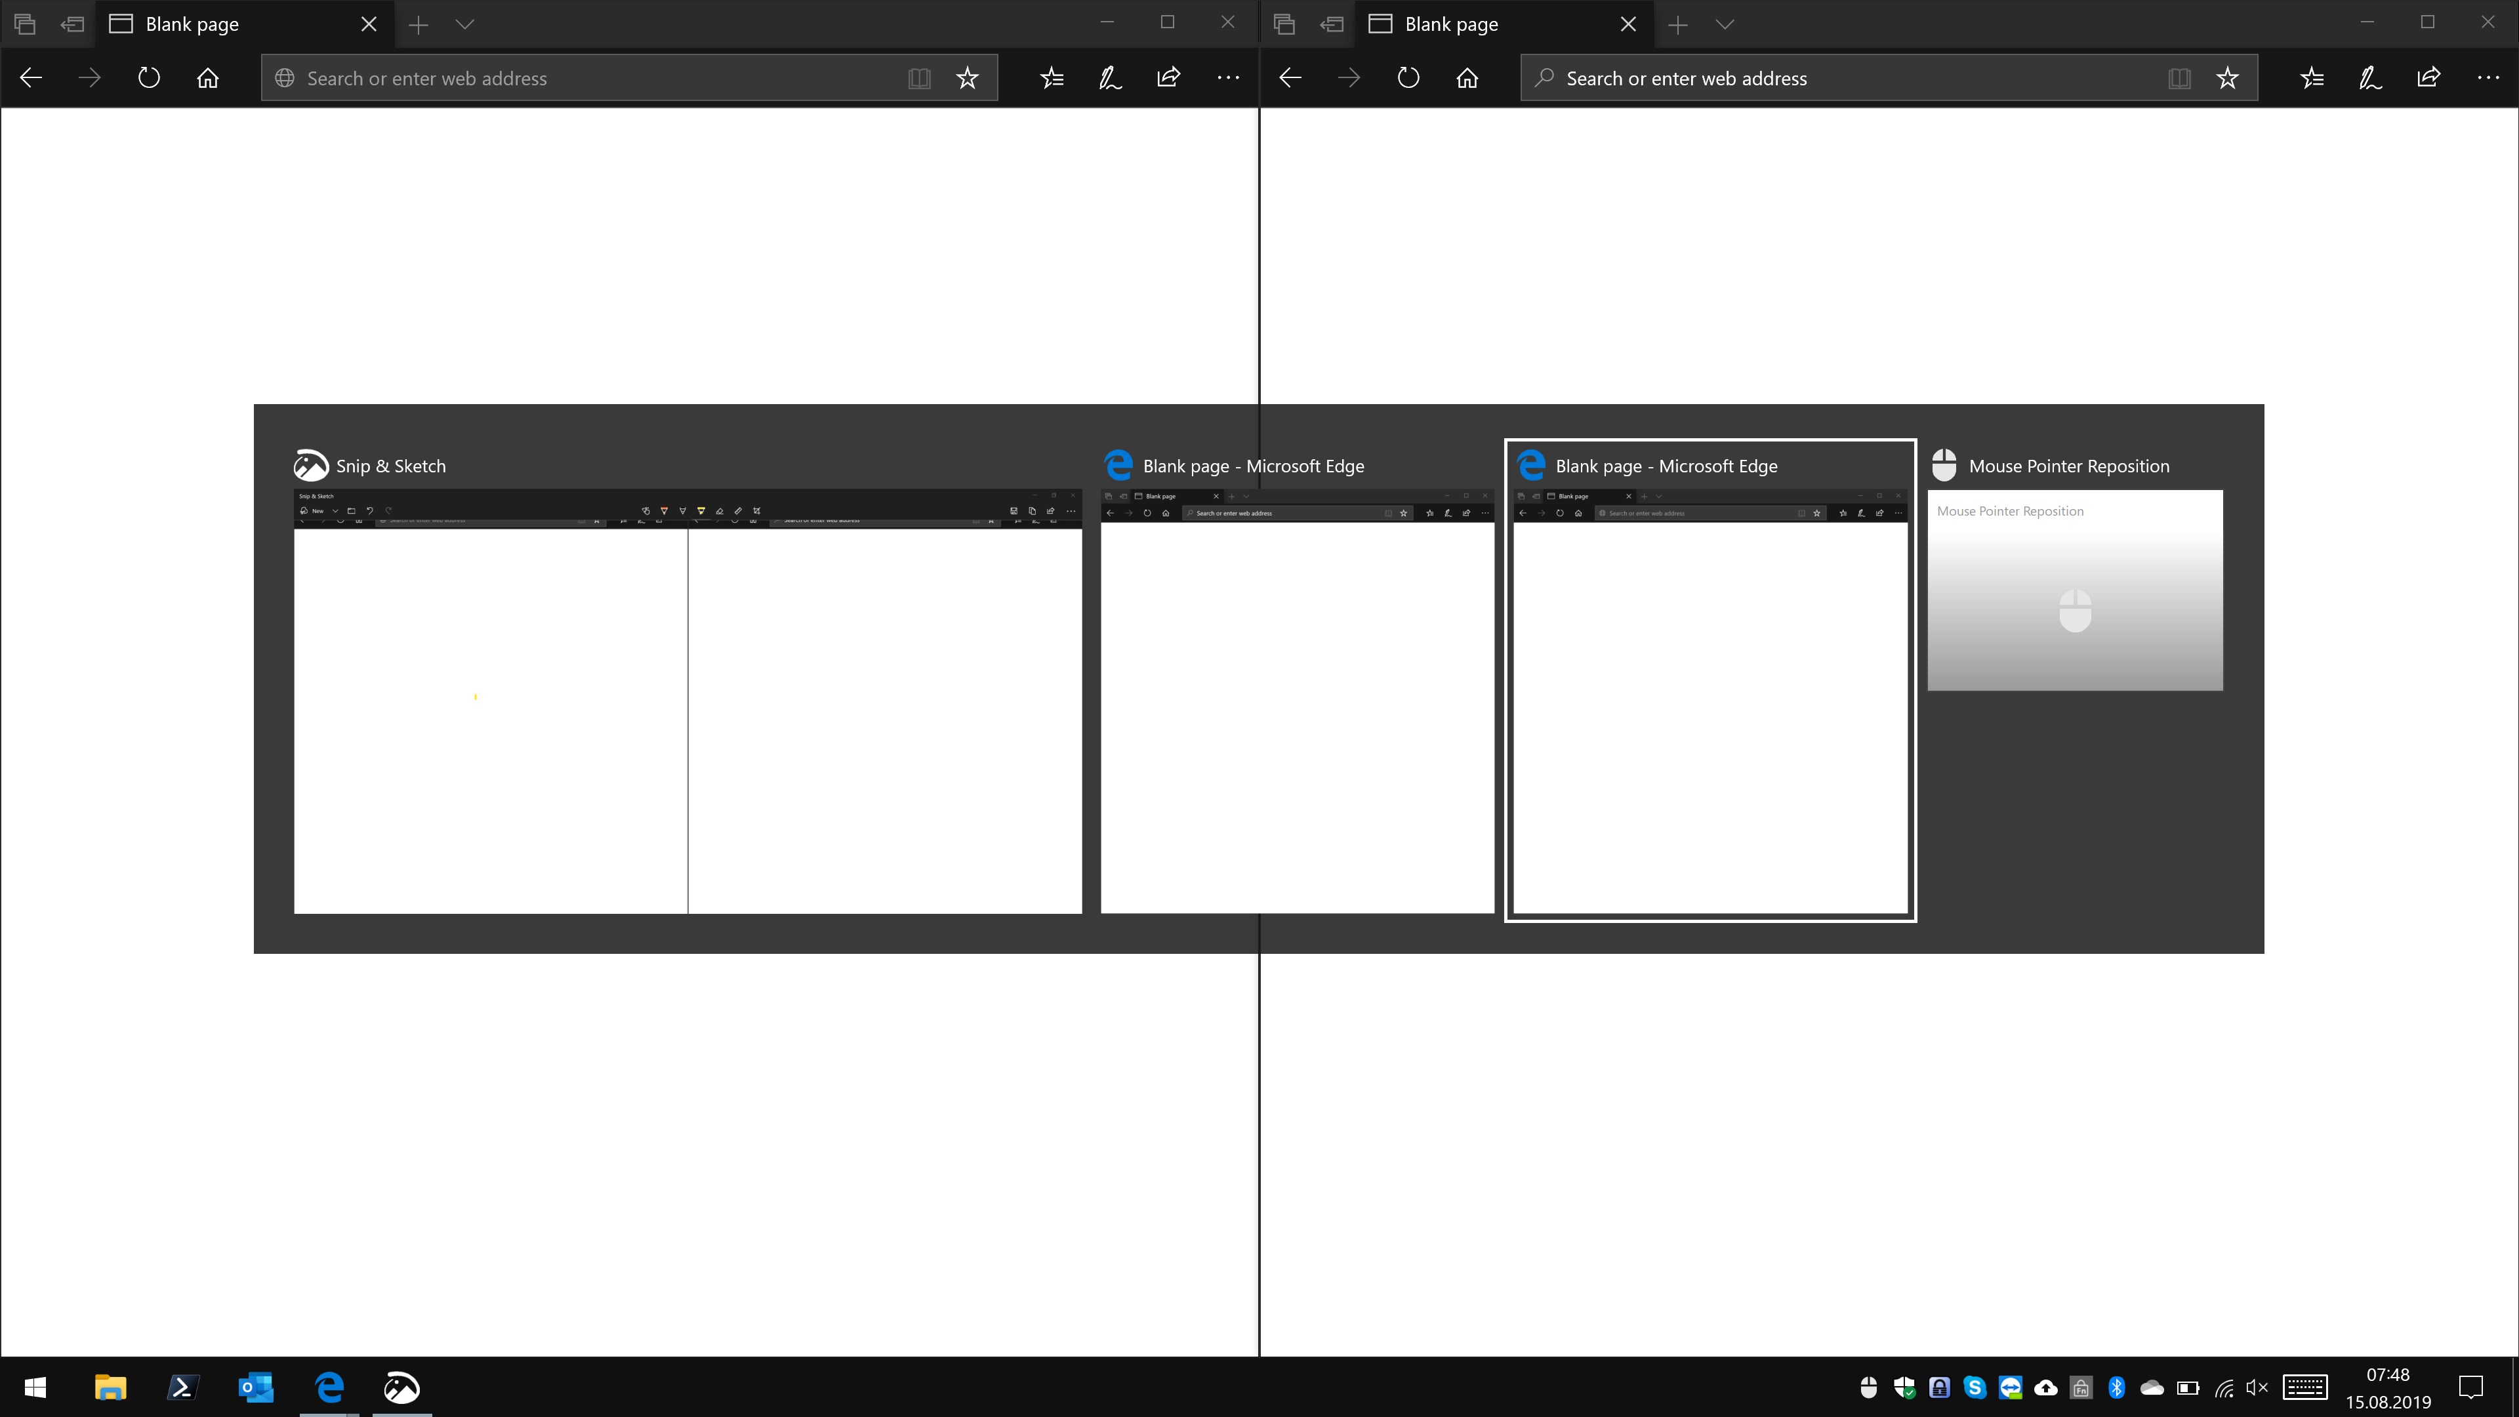Image resolution: width=2519 pixels, height=1417 pixels.
Task: Click Share icon in right Edge window
Action: [2429, 78]
